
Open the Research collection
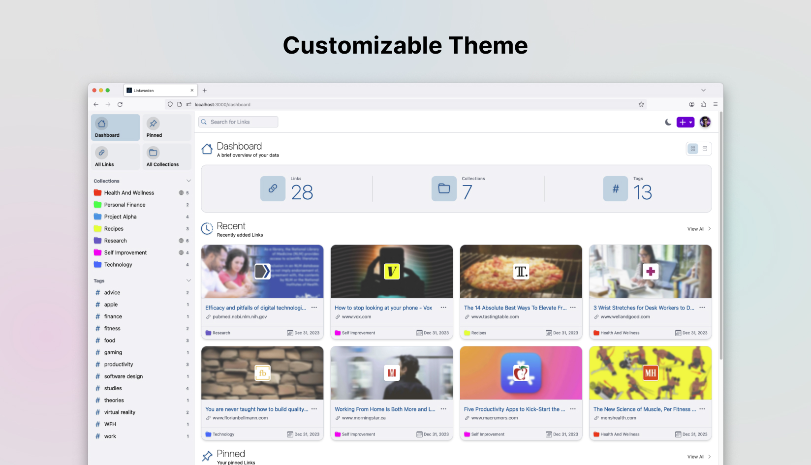pos(142,241)
